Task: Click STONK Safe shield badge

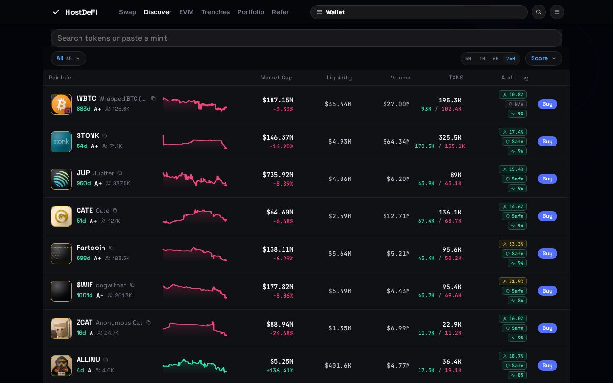Action: tap(514, 141)
